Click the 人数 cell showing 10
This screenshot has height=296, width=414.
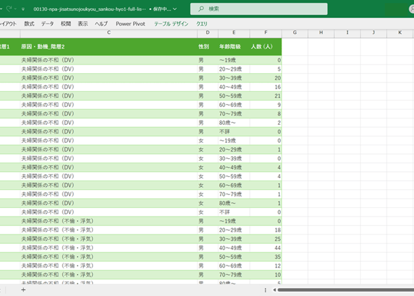tap(266, 274)
